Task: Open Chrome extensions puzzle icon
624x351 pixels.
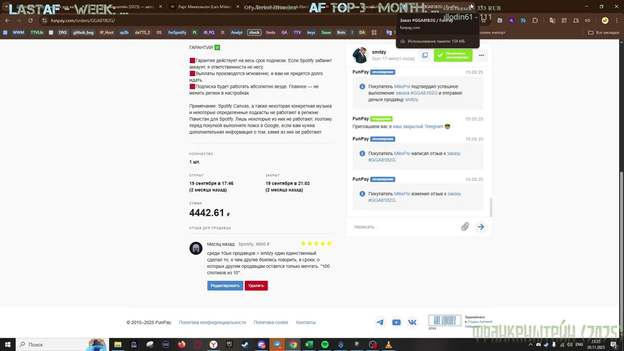Action: coord(535,20)
